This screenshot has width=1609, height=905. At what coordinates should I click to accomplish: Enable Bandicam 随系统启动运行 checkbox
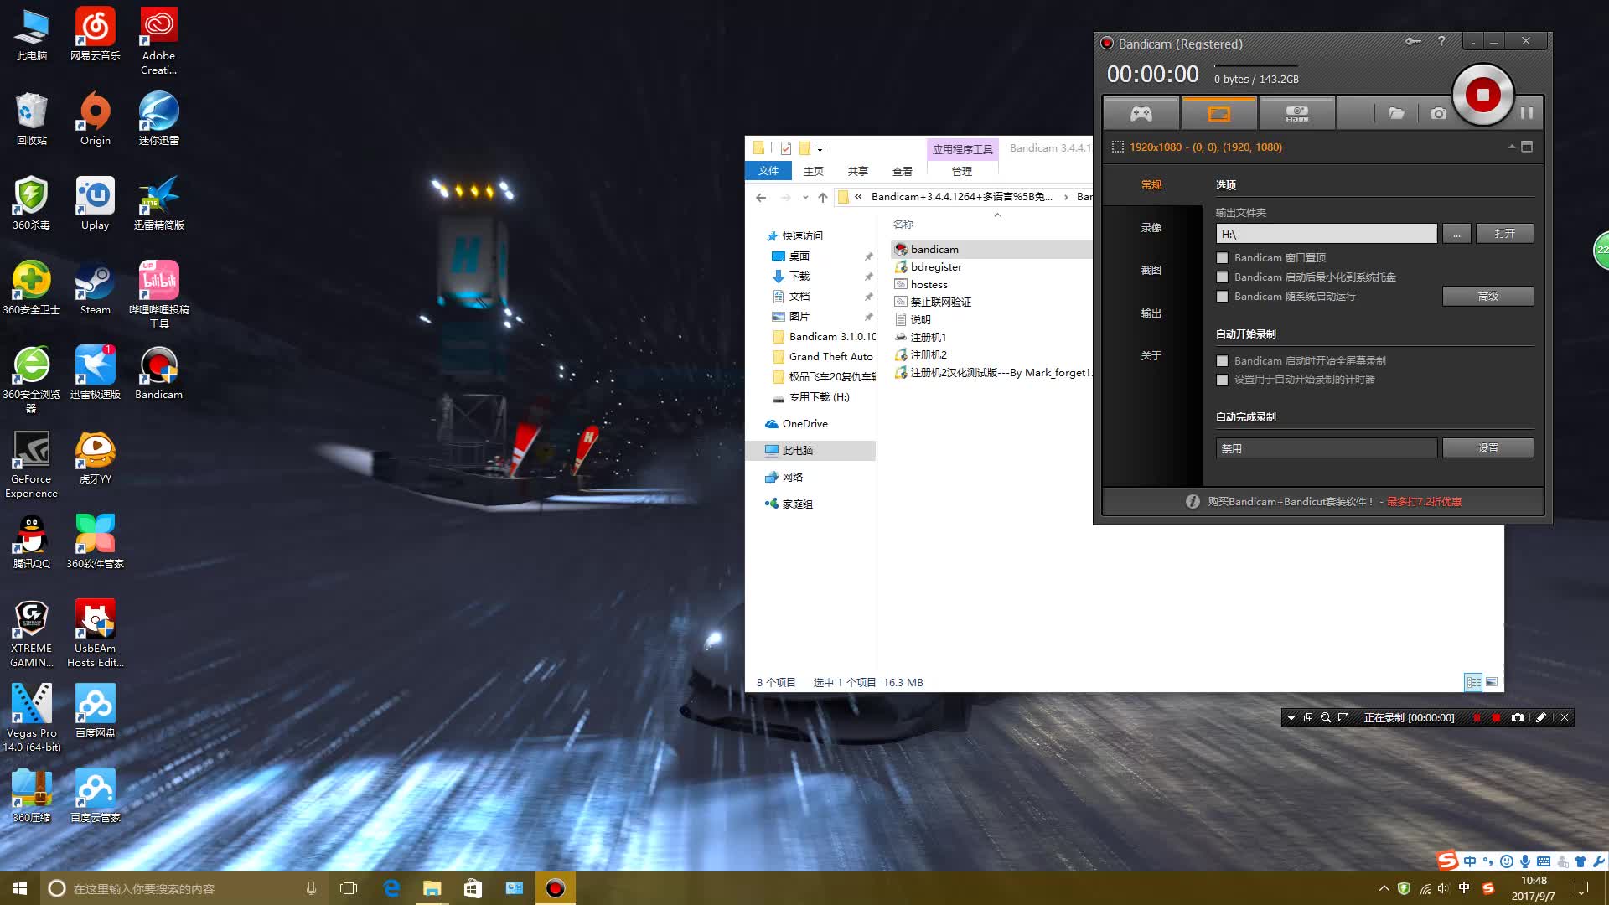1222,297
